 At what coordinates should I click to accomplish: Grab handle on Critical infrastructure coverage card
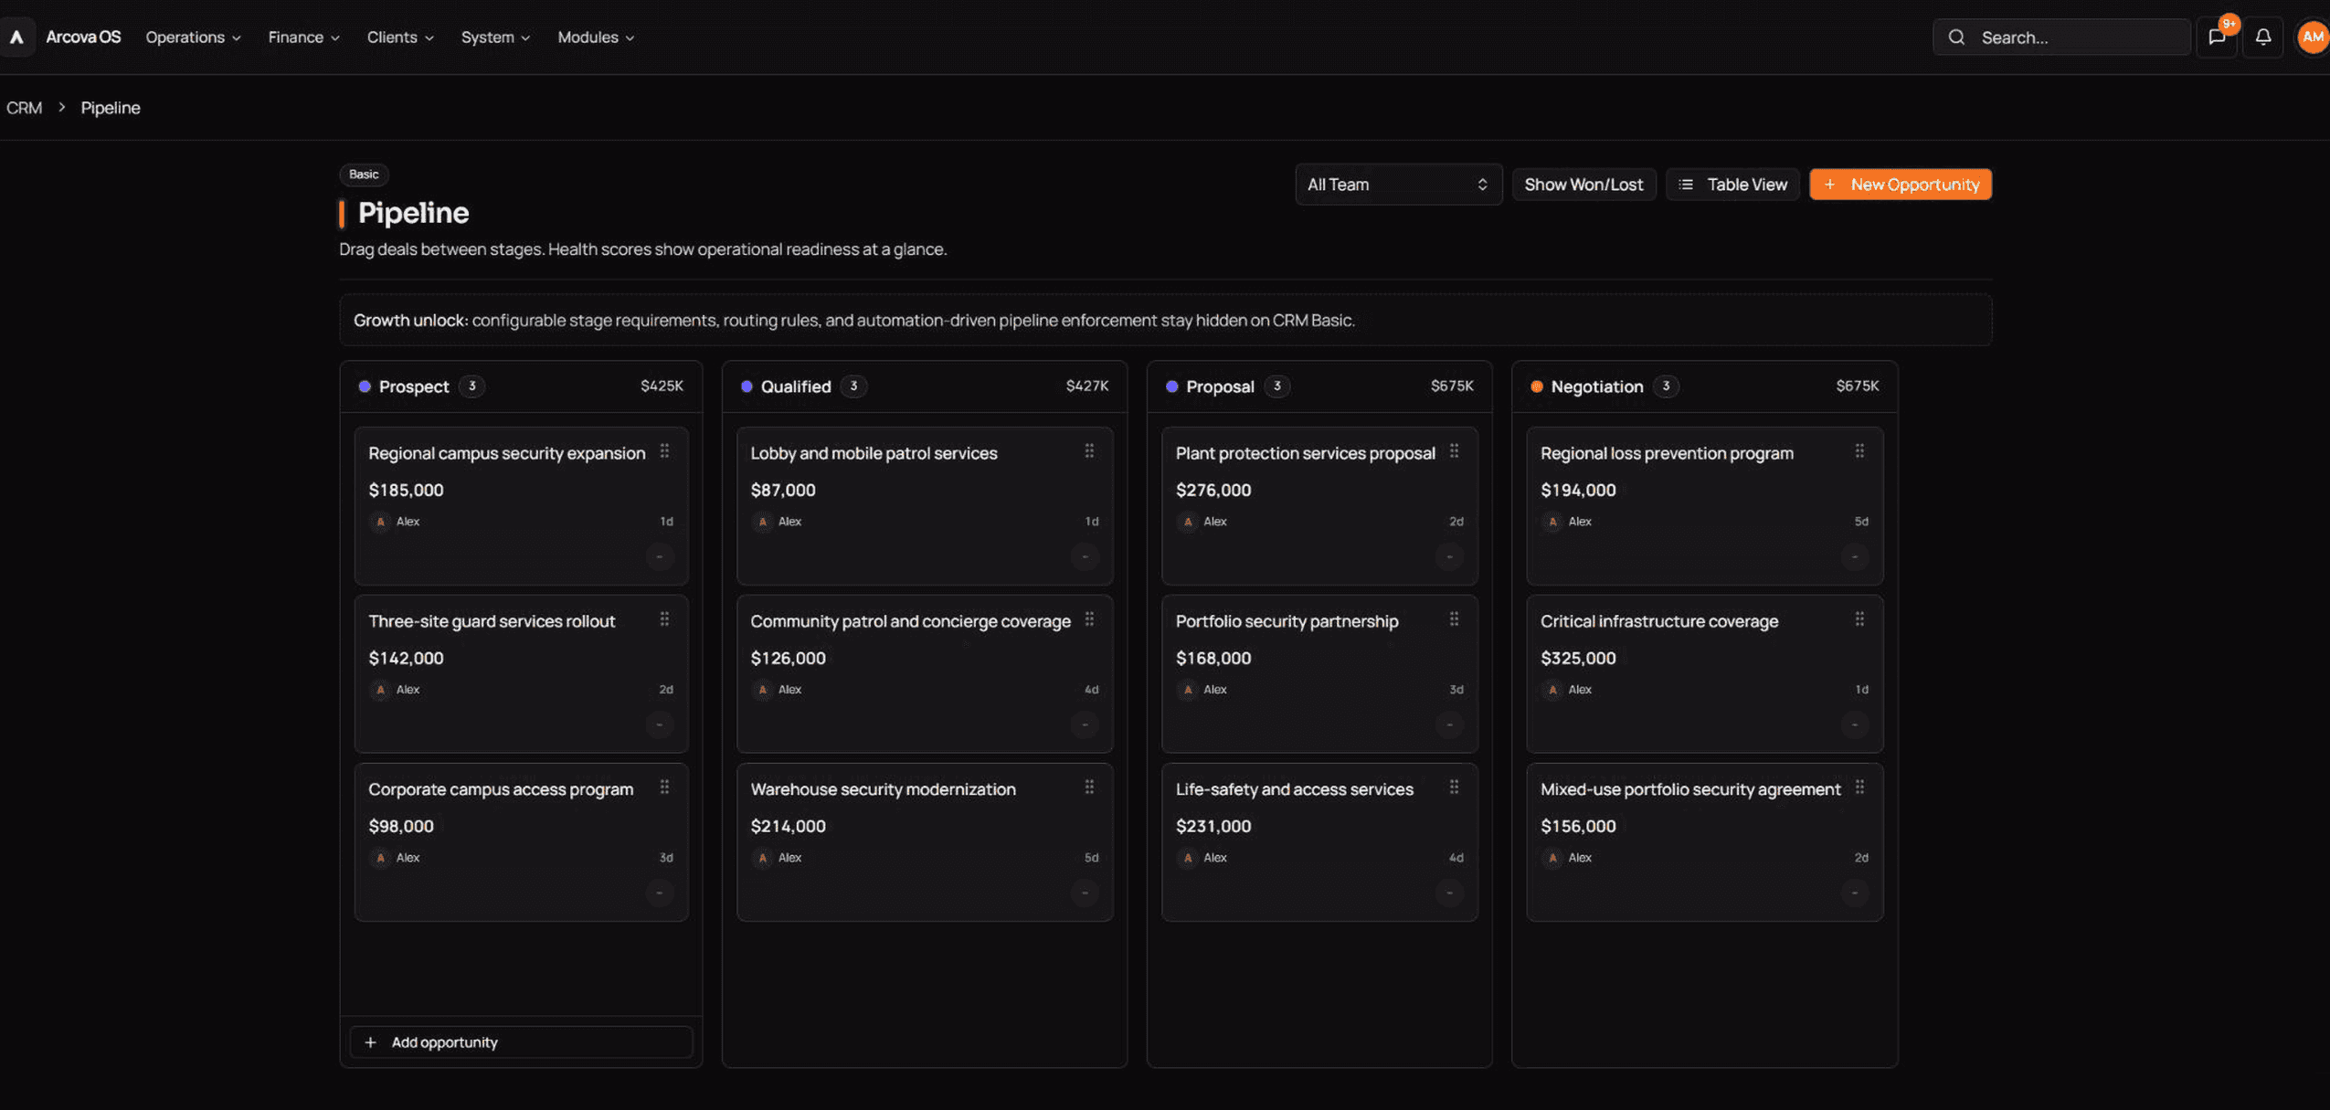(x=1859, y=619)
